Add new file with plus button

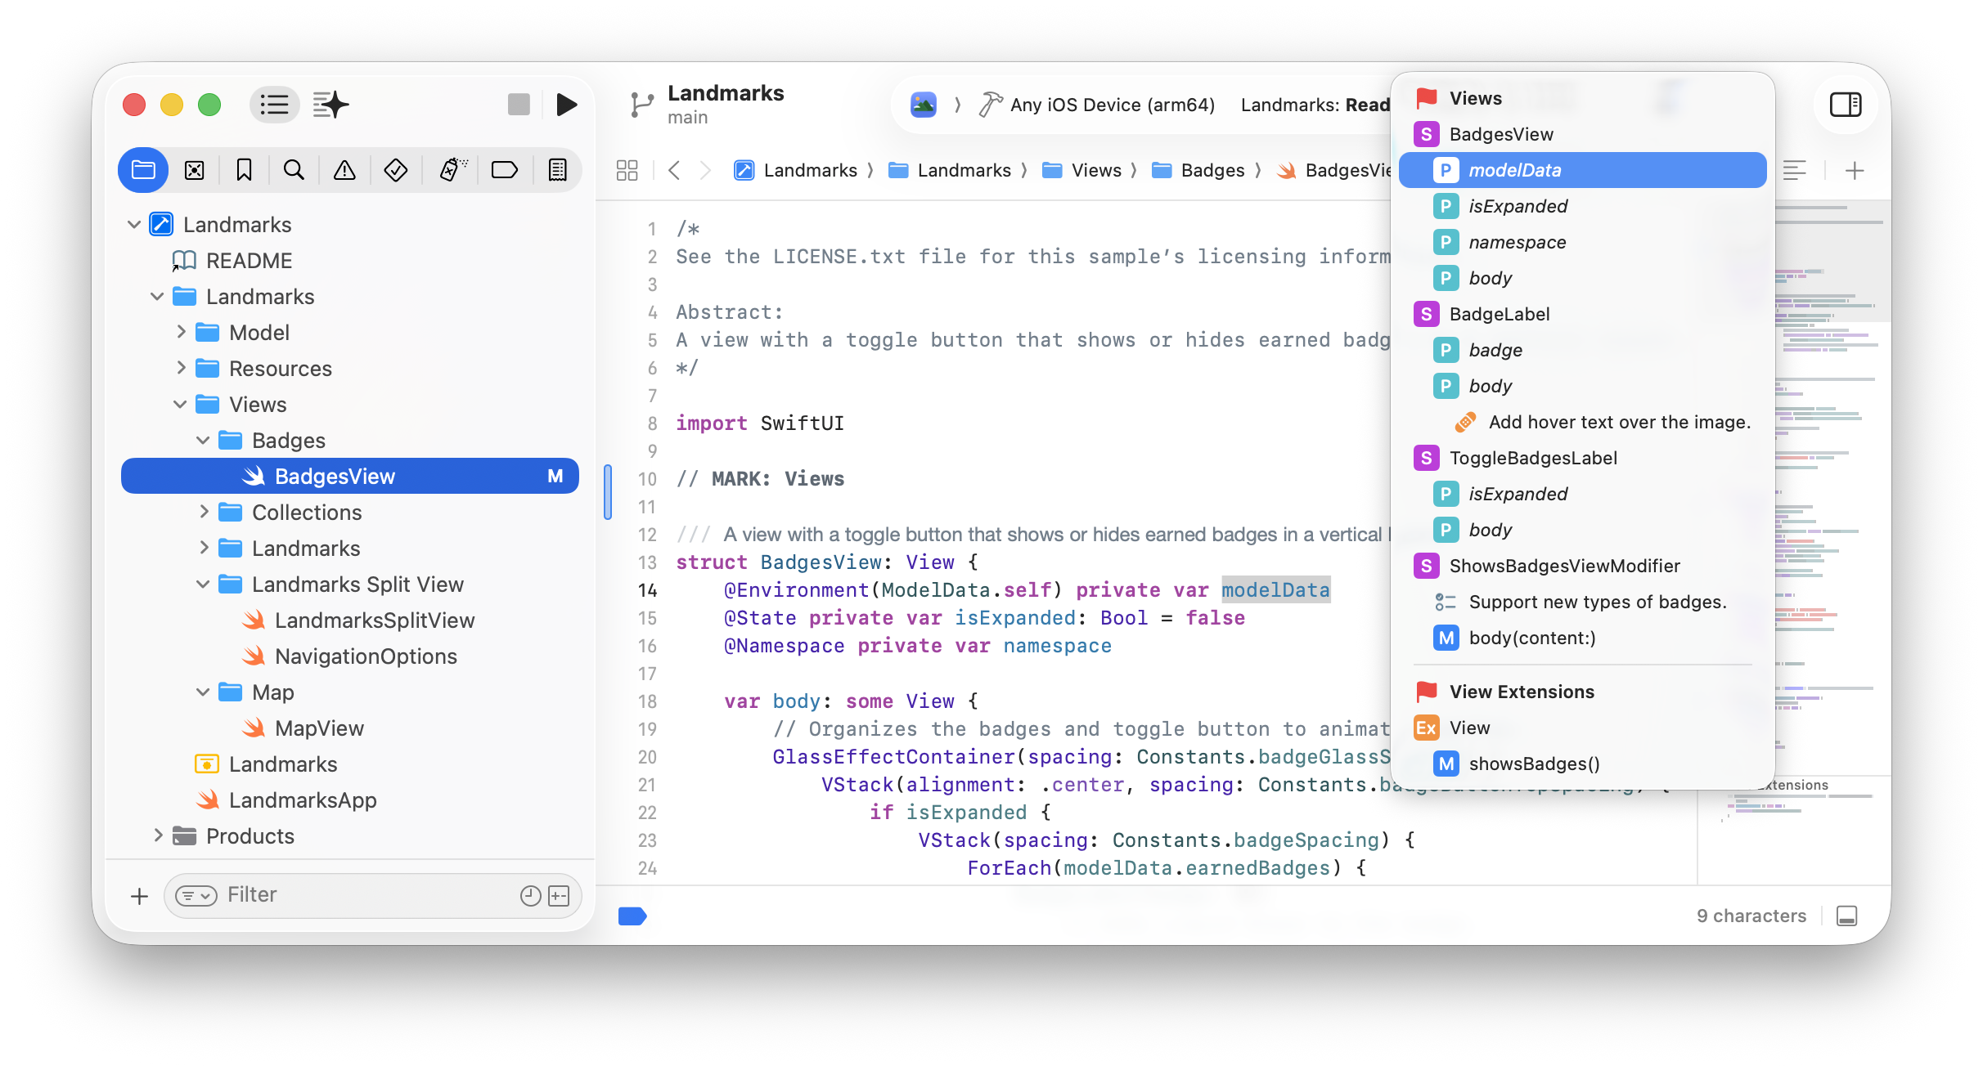tap(139, 896)
